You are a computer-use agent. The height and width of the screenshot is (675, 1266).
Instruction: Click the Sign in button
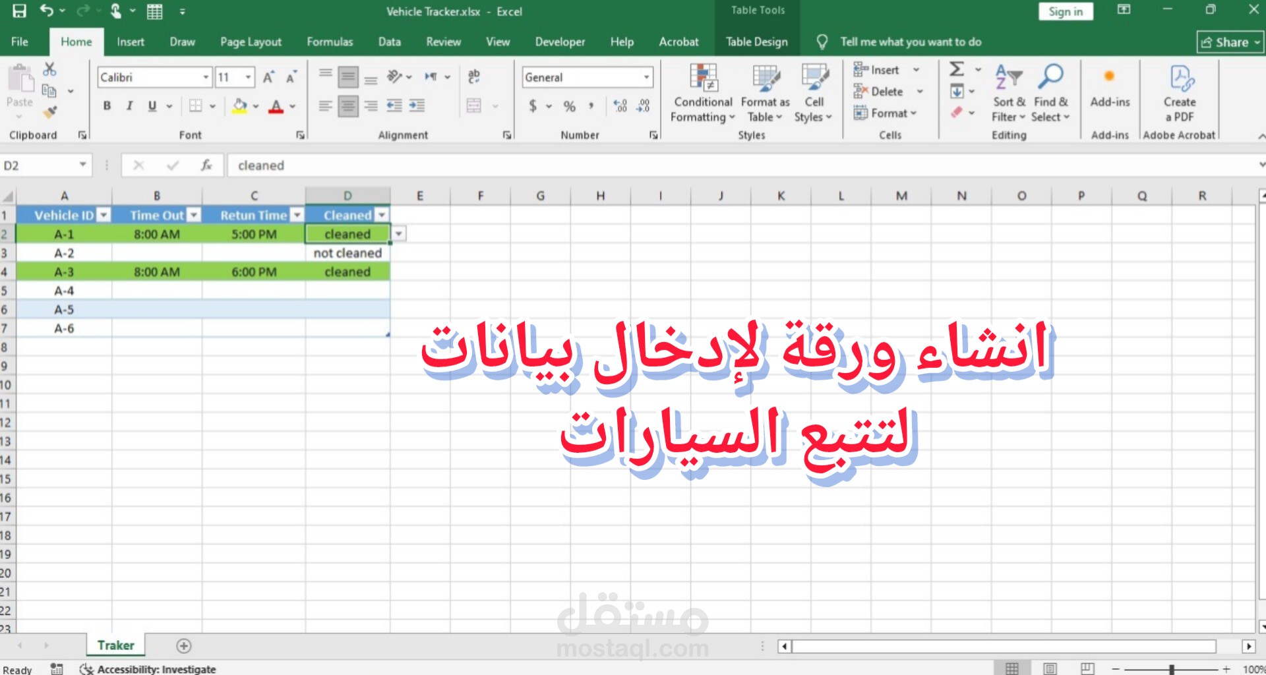1065,11
